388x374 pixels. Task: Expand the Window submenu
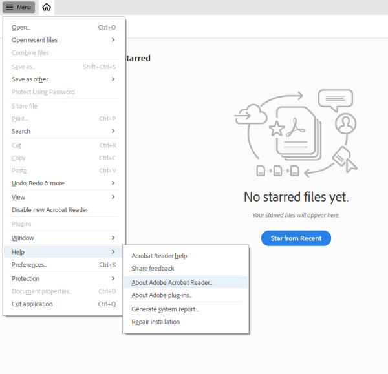click(63, 238)
